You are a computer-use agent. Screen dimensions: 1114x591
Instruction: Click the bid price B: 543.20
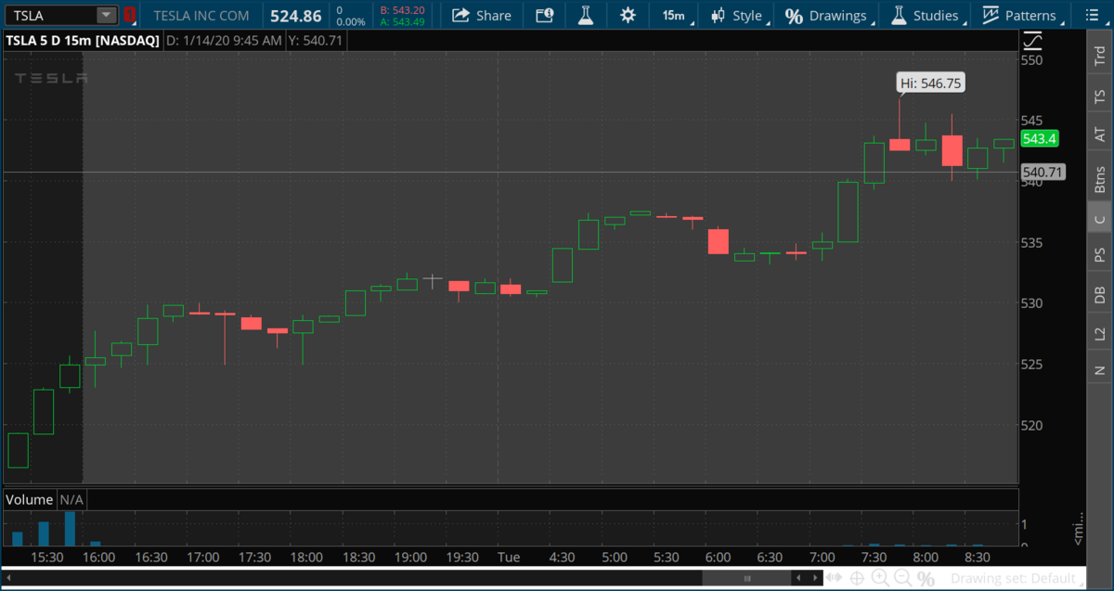coord(402,9)
